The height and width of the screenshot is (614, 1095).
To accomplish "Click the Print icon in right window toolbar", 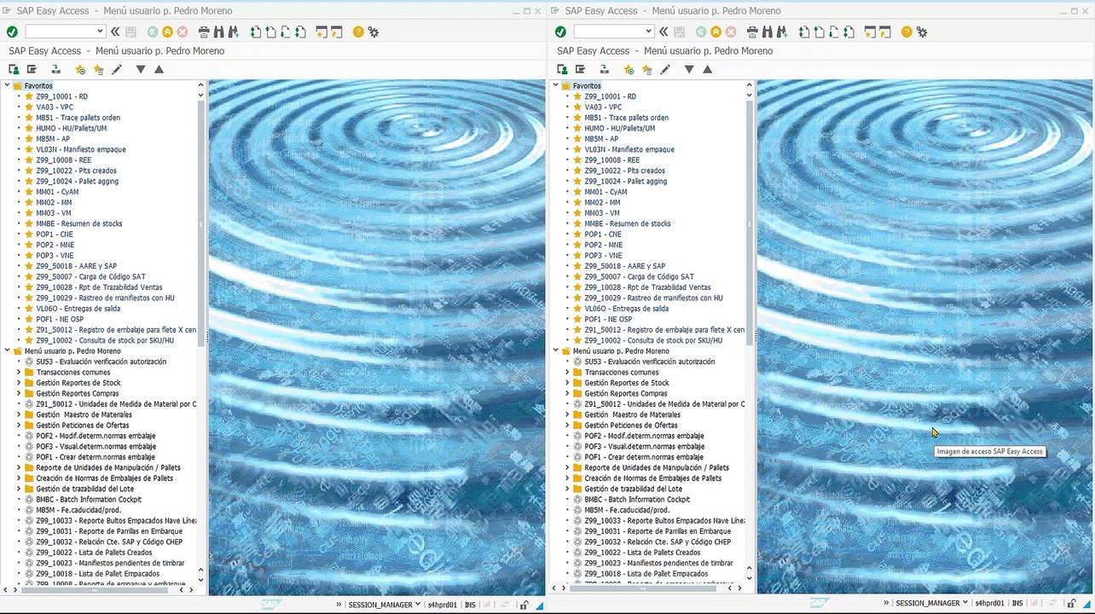I will coord(752,32).
